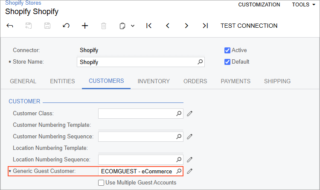Select the CUSTOMERS tab
The height and width of the screenshot is (190, 320).
[x=106, y=81]
